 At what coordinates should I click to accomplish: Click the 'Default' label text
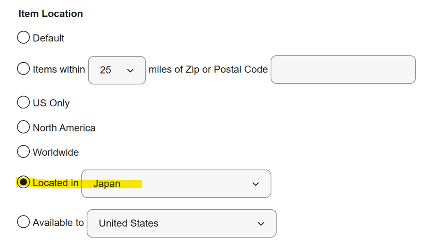point(49,38)
